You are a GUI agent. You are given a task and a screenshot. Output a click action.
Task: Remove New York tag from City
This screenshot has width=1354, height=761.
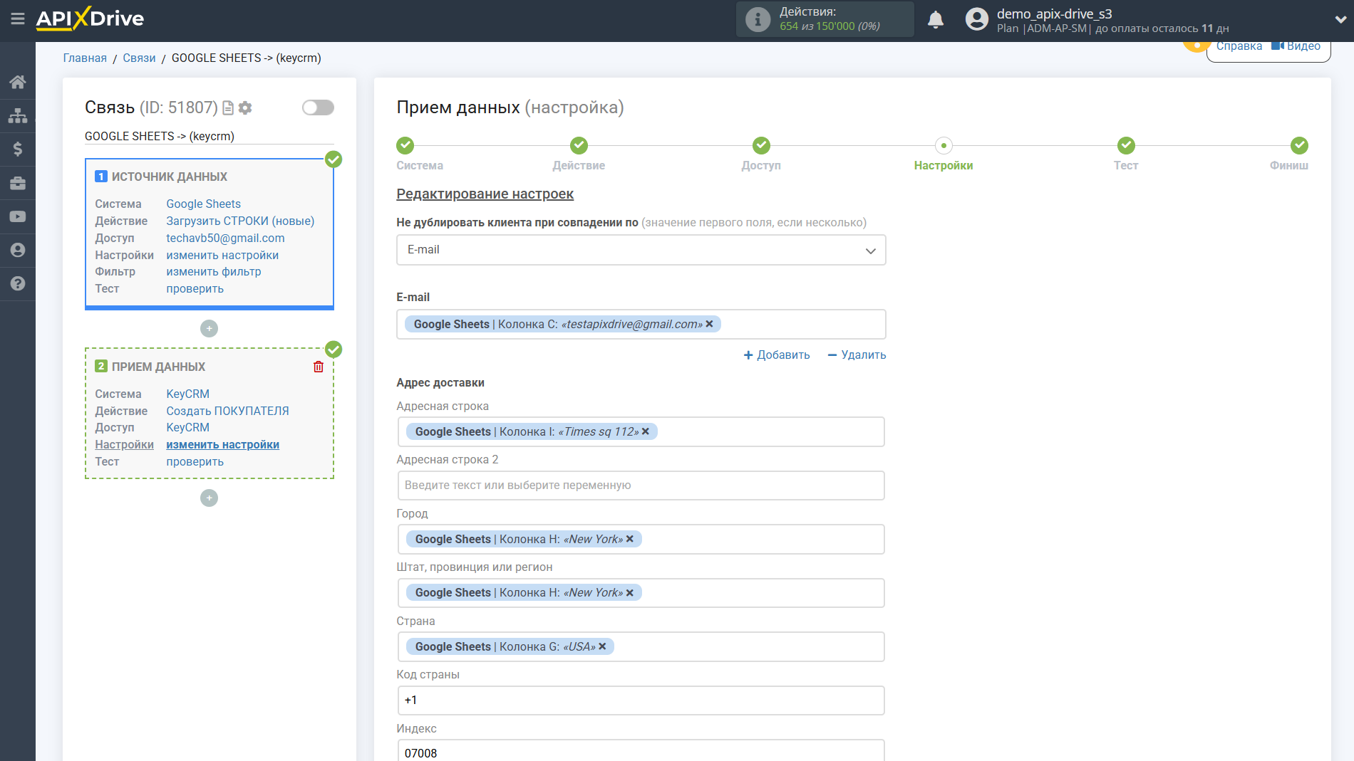pos(630,539)
